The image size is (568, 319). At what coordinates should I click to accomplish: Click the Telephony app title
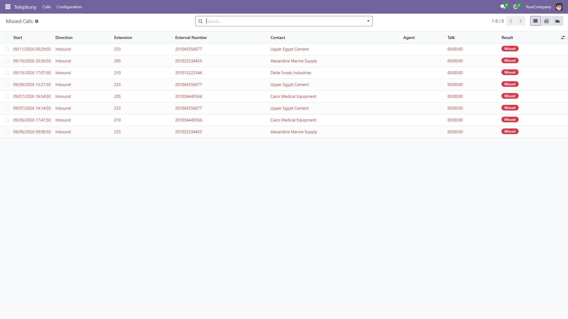point(25,7)
